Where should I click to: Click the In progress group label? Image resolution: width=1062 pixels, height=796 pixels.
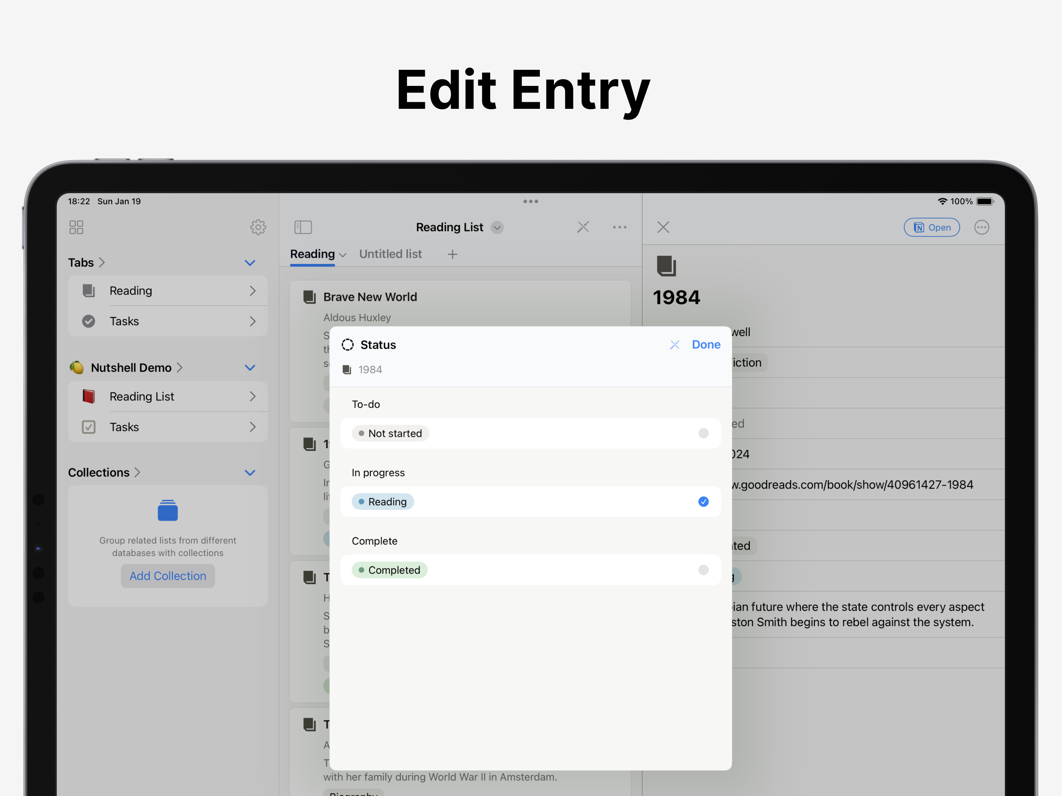(378, 473)
